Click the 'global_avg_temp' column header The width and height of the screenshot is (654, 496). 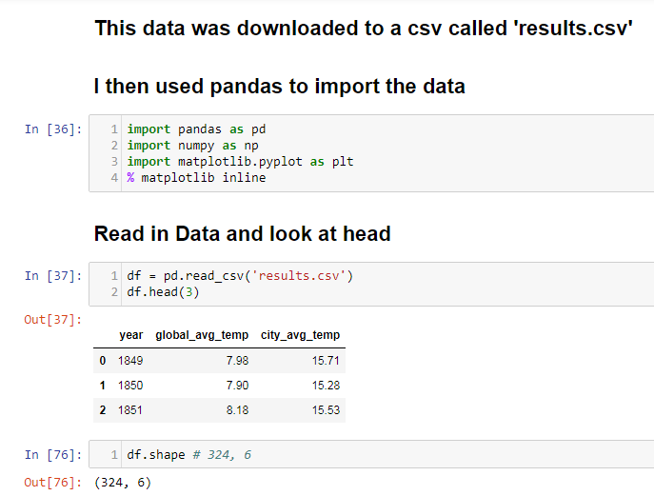point(202,335)
